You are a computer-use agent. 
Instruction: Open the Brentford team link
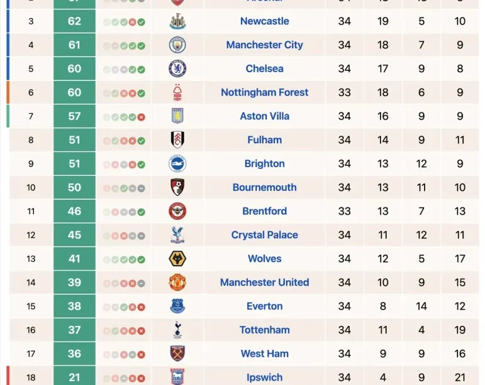pos(264,211)
